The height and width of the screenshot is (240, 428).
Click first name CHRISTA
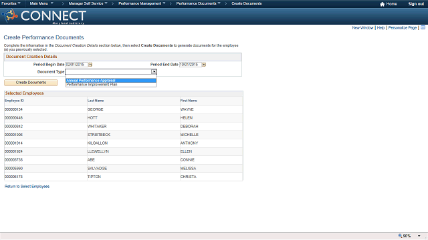coord(189,177)
